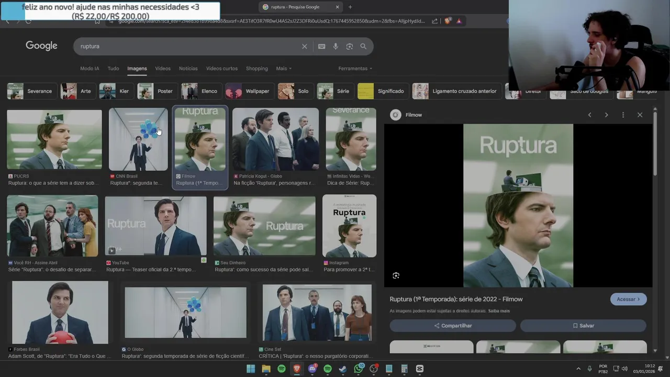Expand the Ferramentas dropdown
The width and height of the screenshot is (670, 377).
pyautogui.click(x=355, y=69)
